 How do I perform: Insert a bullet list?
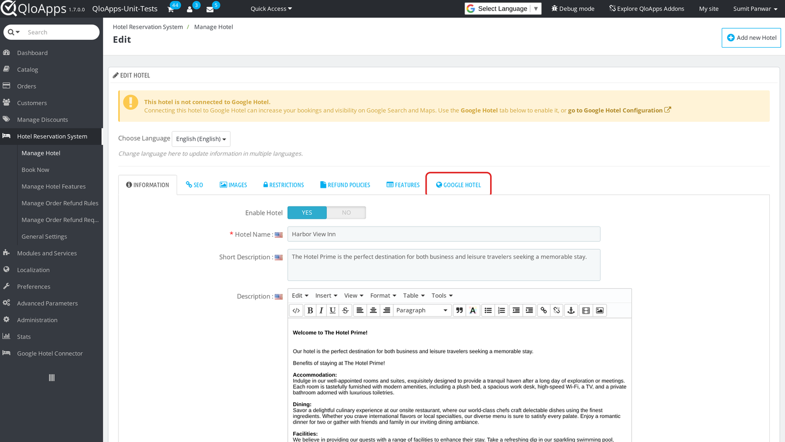point(488,310)
